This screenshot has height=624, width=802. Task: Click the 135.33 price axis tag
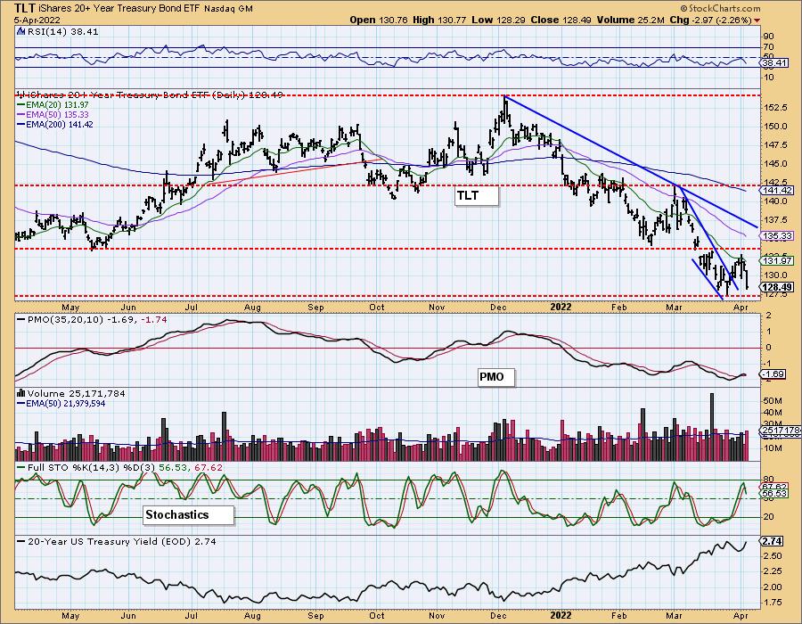[777, 236]
